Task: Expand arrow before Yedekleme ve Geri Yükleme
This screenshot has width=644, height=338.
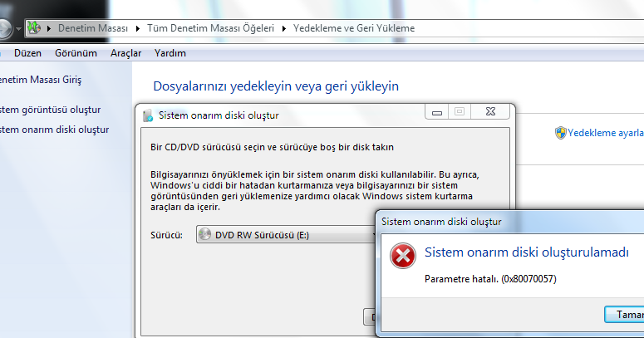Action: click(284, 28)
